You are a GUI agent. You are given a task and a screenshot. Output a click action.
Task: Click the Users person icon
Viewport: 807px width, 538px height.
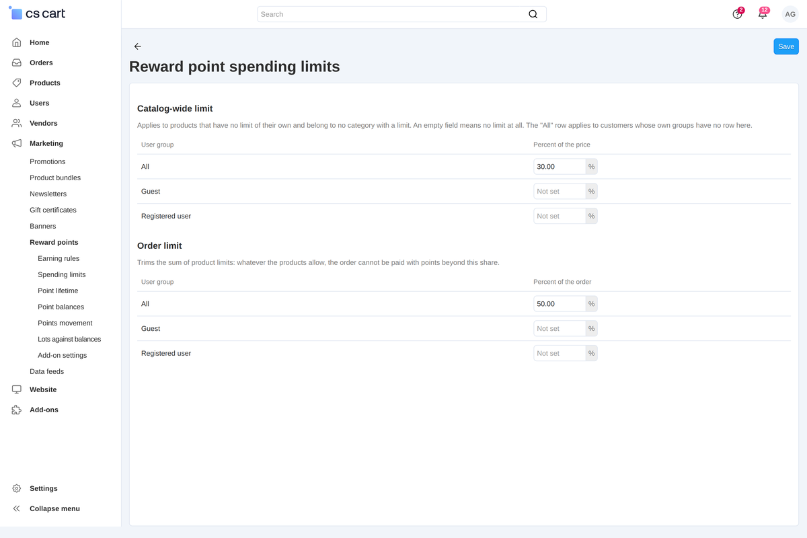click(x=17, y=103)
